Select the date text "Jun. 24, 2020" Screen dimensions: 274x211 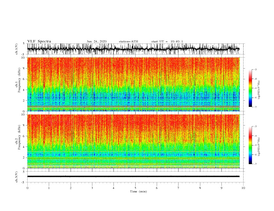(x=97, y=41)
